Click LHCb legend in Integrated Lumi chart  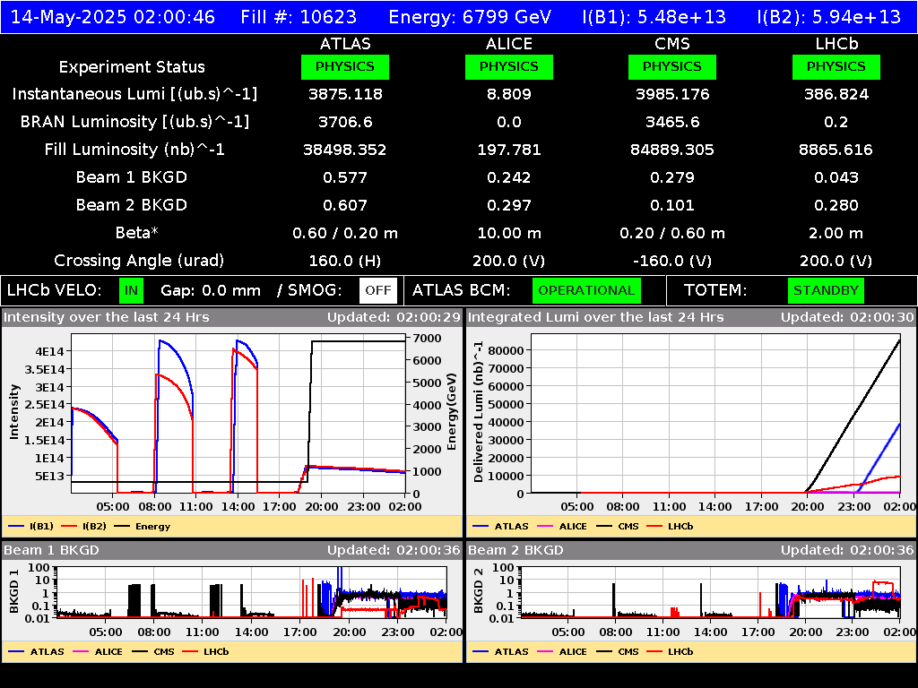670,527
